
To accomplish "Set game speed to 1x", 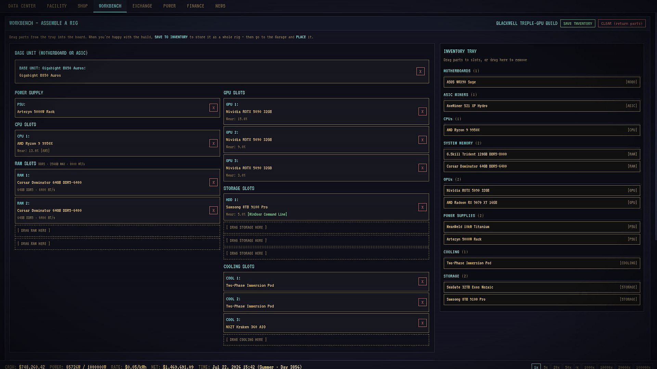I will (536, 367).
